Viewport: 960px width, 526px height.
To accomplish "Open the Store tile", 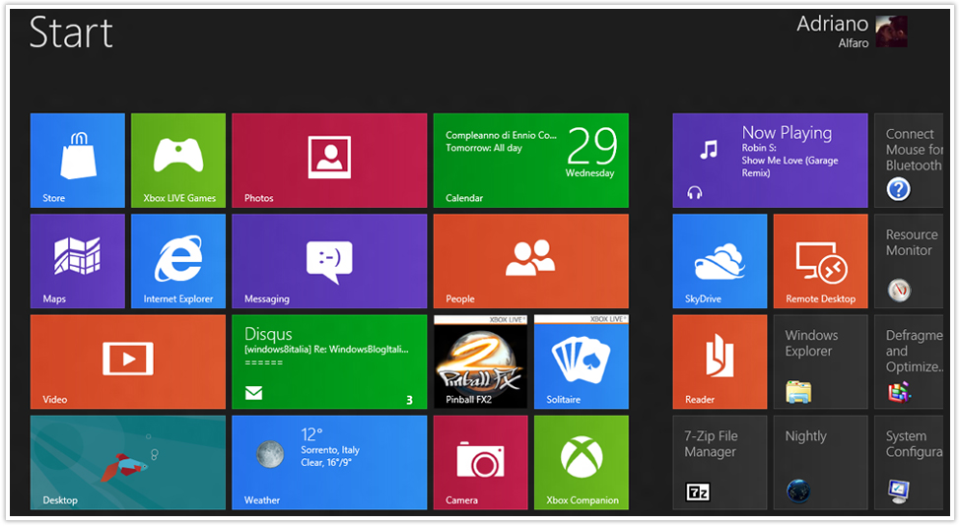I will click(x=77, y=160).
